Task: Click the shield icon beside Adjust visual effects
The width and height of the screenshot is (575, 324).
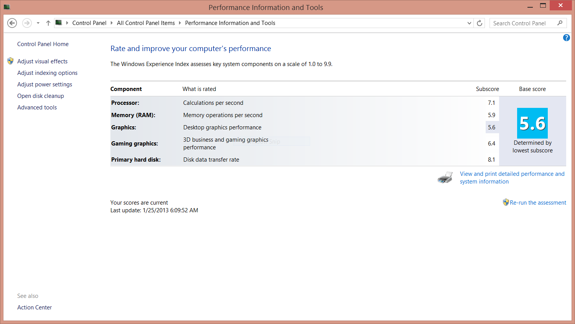Action: (10, 61)
